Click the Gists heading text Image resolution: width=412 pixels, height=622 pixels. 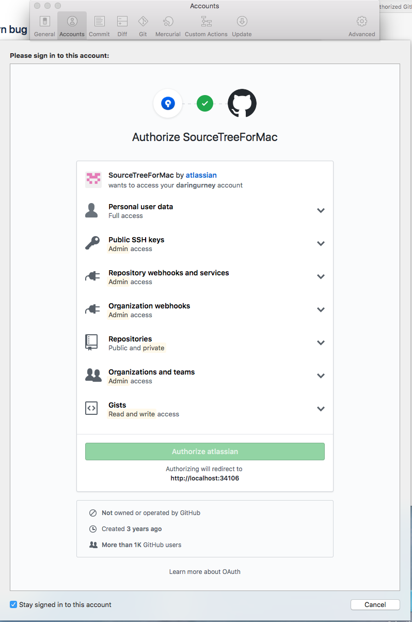click(x=117, y=405)
